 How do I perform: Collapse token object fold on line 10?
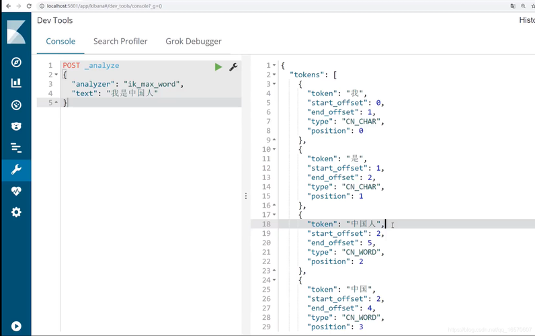[x=274, y=149]
